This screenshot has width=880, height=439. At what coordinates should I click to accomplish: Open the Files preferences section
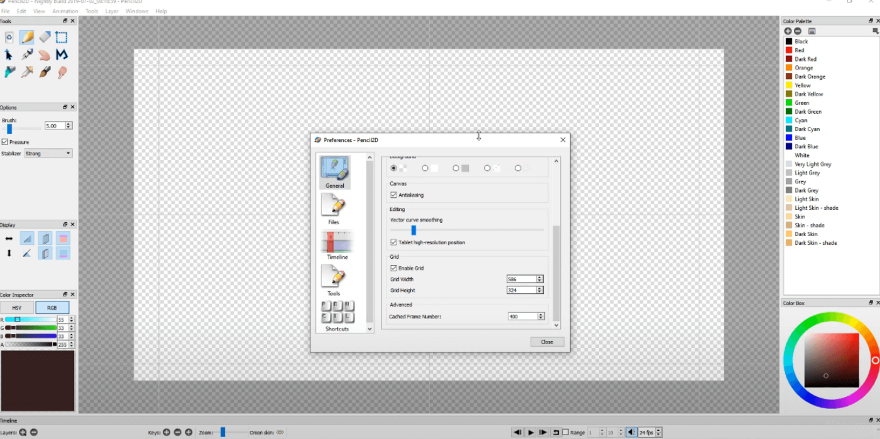pos(334,209)
